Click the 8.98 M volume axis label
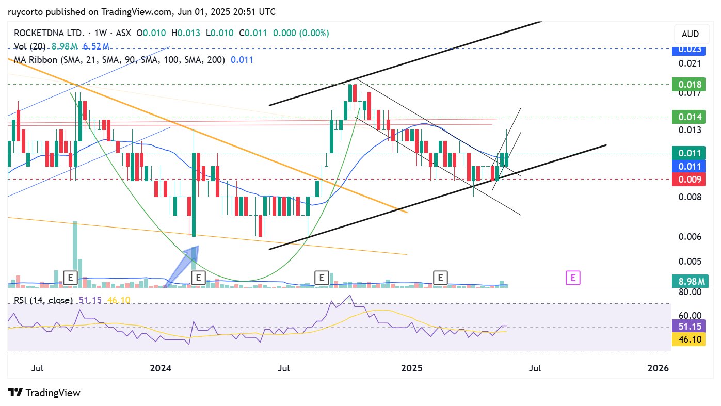This screenshot has width=721, height=406. pyautogui.click(x=689, y=282)
